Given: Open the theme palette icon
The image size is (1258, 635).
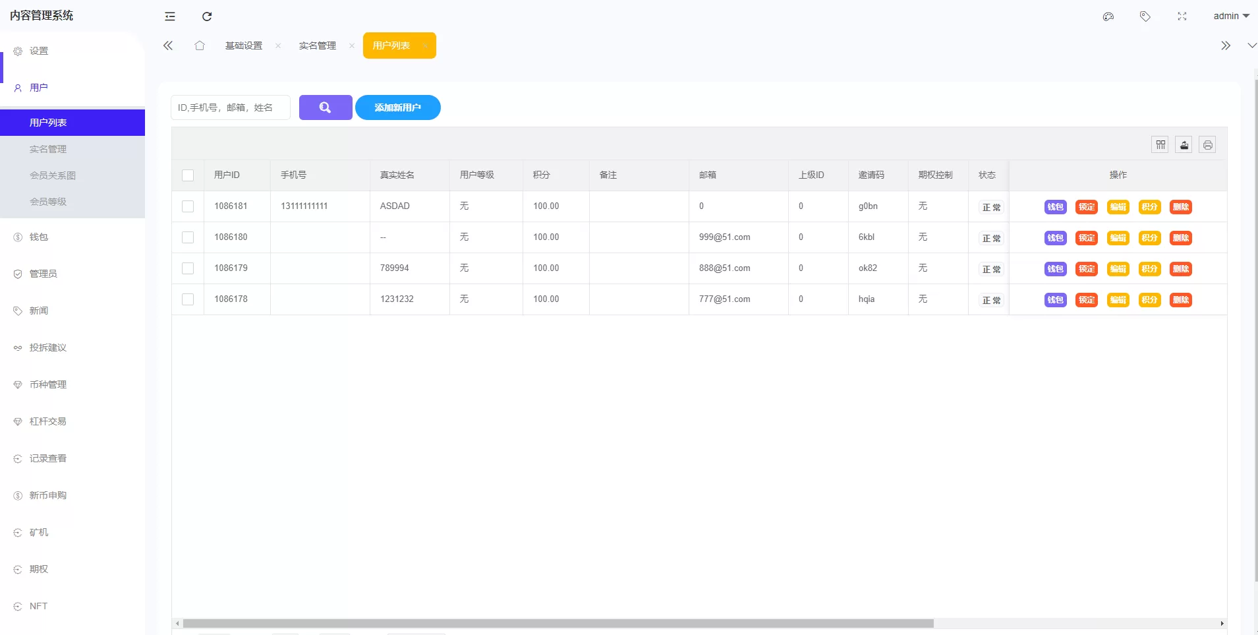Looking at the screenshot, I should click(1108, 16).
